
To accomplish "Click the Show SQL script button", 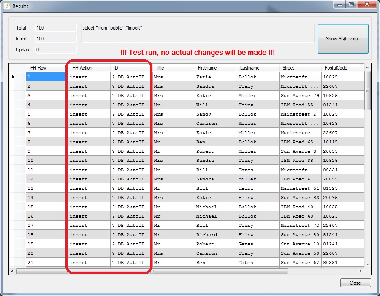I will [x=343, y=38].
